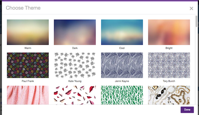Click the theme list vertical scrollbar
199x115 pixels.
pyautogui.click(x=196, y=21)
